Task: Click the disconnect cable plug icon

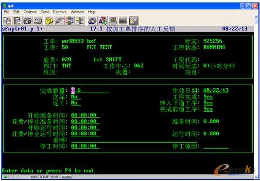Action: pyautogui.click(x=59, y=21)
